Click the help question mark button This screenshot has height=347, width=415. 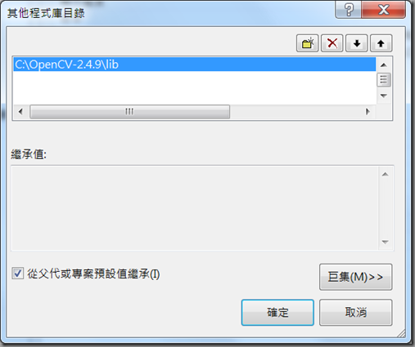pyautogui.click(x=349, y=10)
